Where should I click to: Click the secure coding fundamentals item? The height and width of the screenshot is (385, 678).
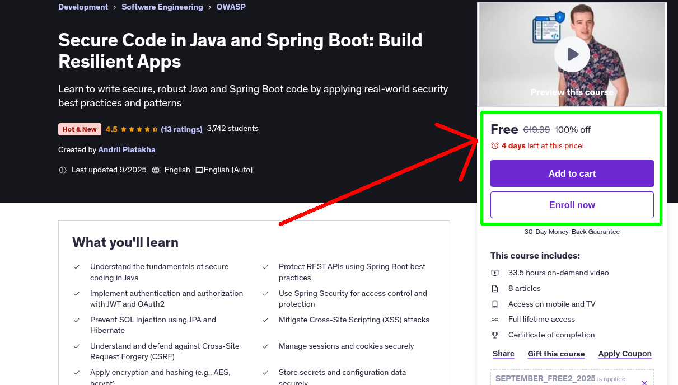pyautogui.click(x=159, y=273)
